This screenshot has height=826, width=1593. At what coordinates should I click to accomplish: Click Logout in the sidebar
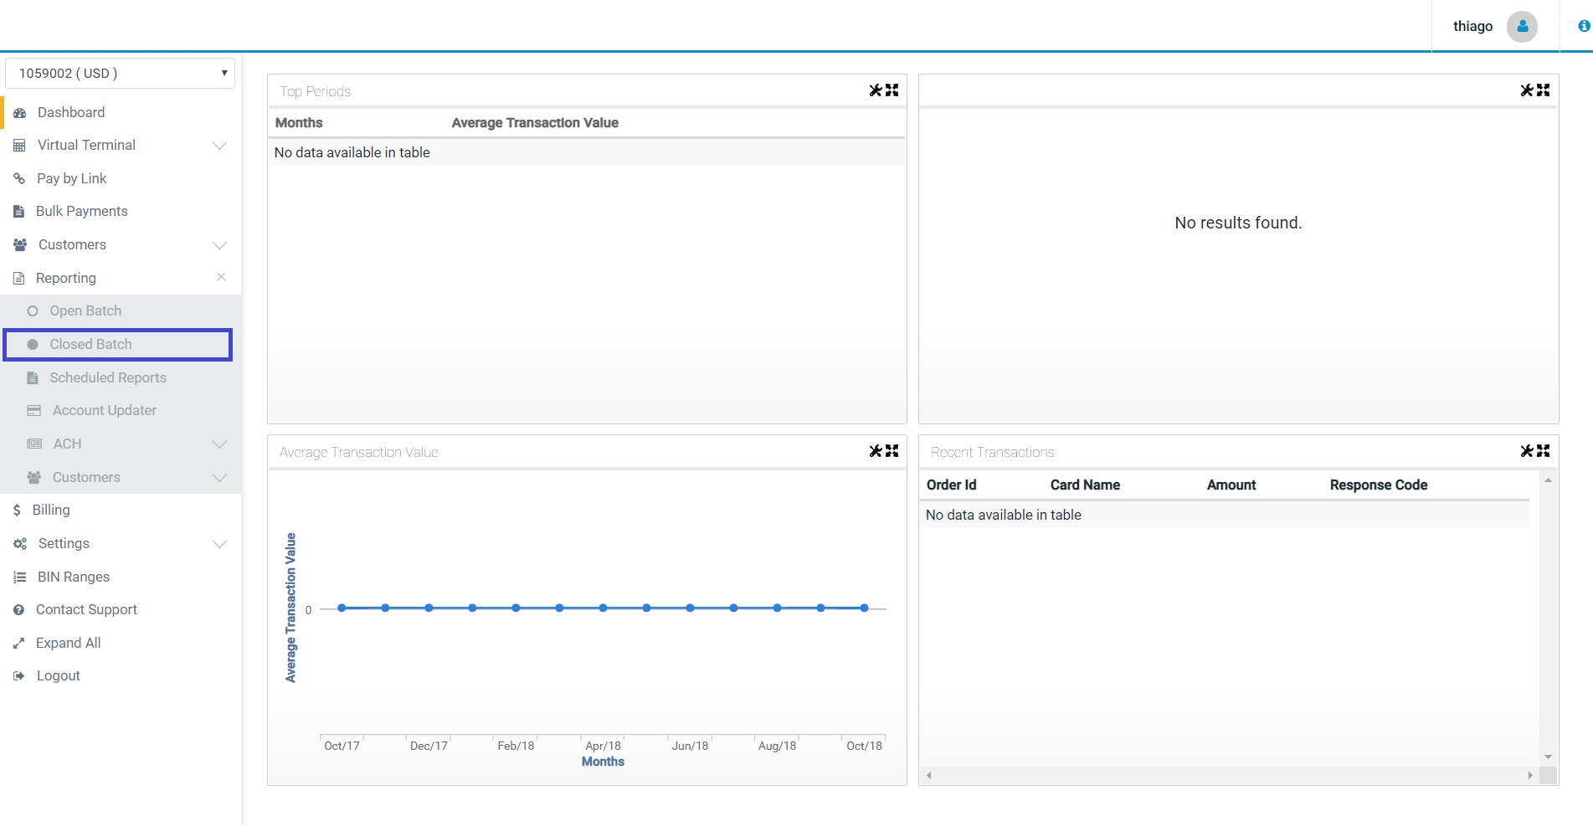coord(58,675)
